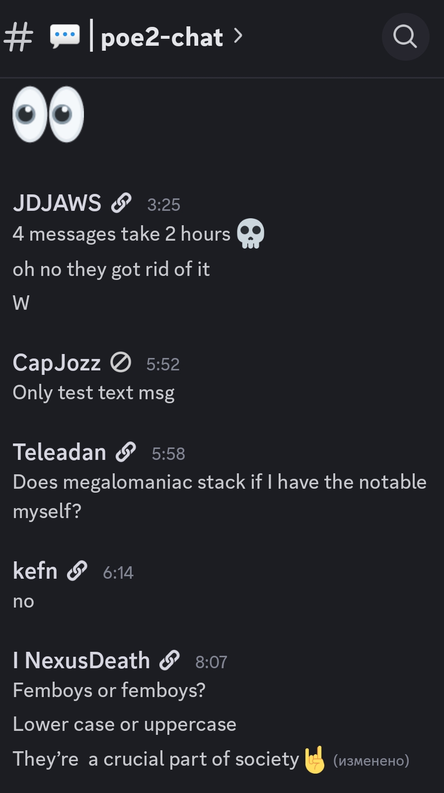This screenshot has width=444, height=793.
Task: Tap the rock-on hand emoji
Action: tap(314, 759)
